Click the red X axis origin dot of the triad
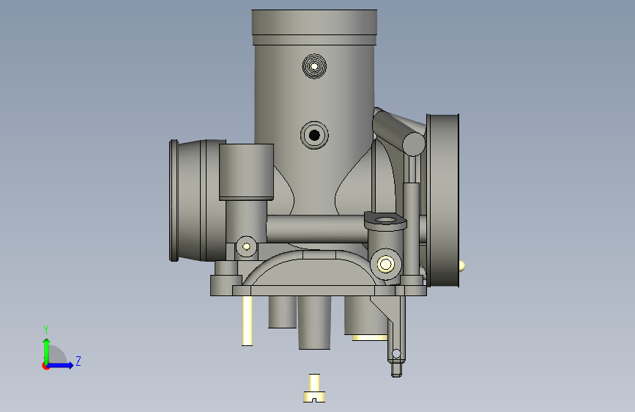 45,367
